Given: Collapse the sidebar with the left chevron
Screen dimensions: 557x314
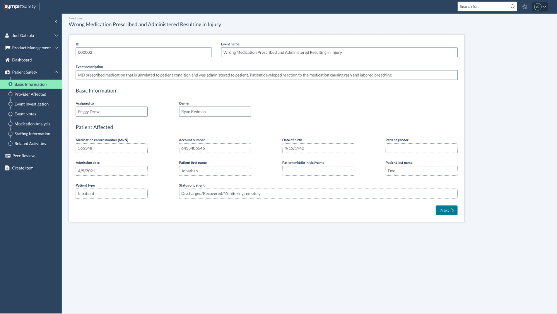Looking at the screenshot, I should pos(56,22).
